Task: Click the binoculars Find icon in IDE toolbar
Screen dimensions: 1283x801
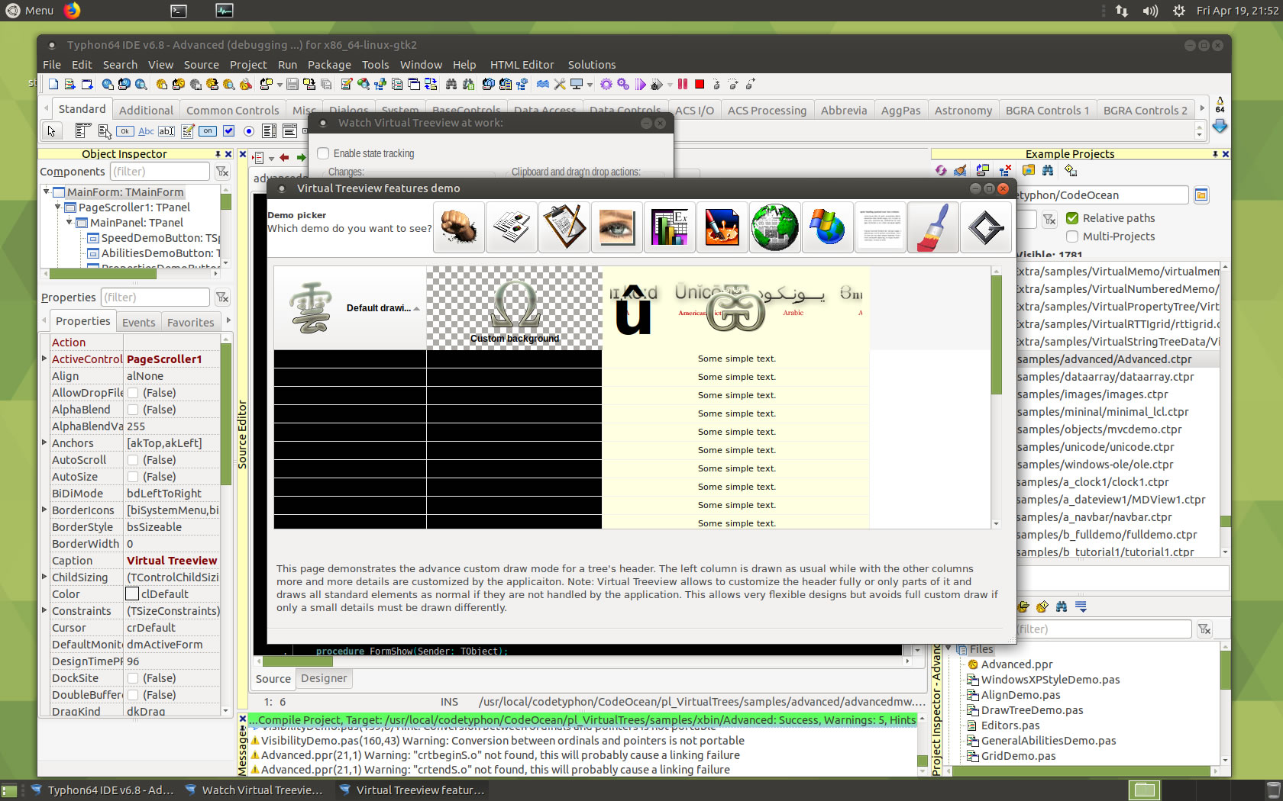Action: pyautogui.click(x=451, y=84)
